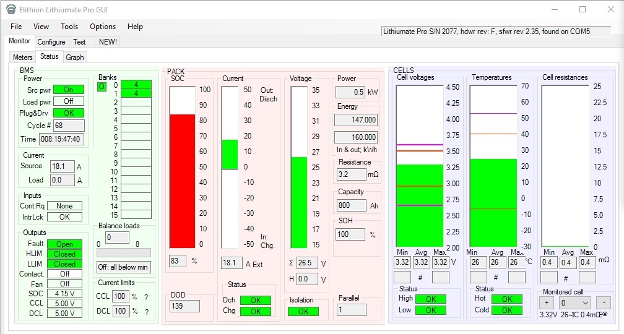Image resolution: width=624 pixels, height=334 pixels.
Task: Click the Src pwr On indicator
Action: (69, 90)
